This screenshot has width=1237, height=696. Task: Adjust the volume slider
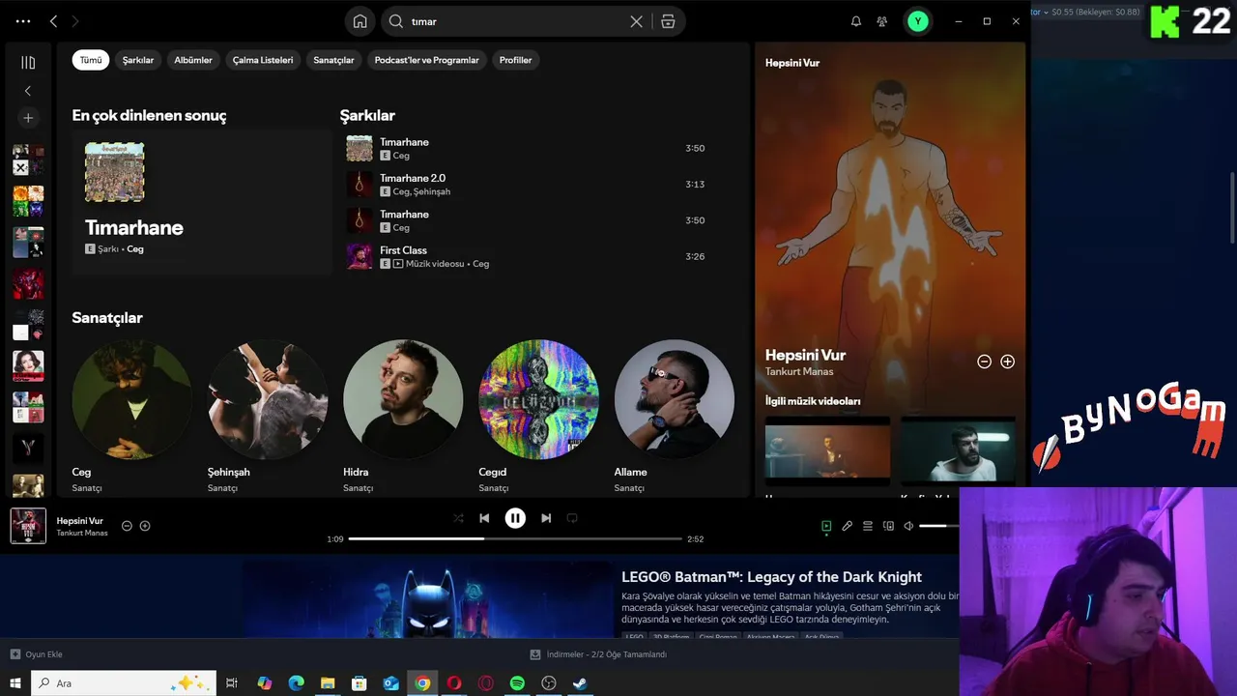click(x=939, y=526)
